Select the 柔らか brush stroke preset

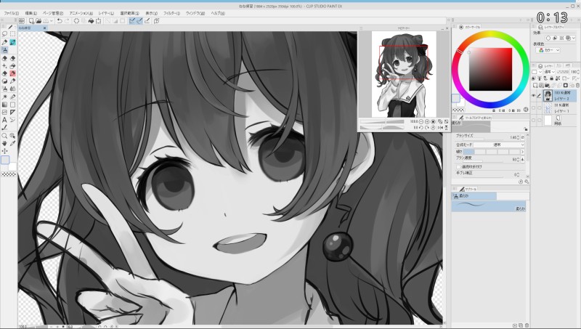[488, 206]
